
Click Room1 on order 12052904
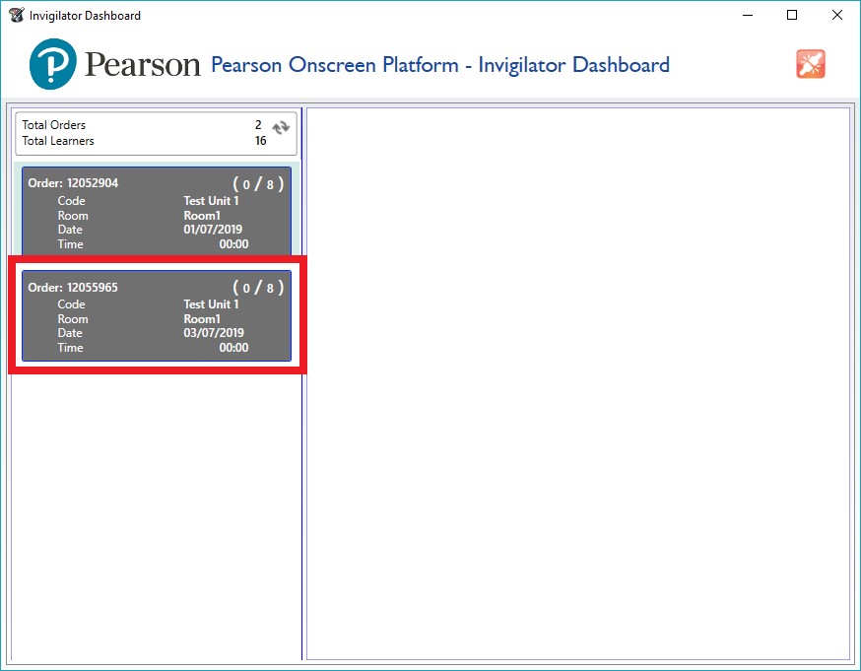point(203,215)
